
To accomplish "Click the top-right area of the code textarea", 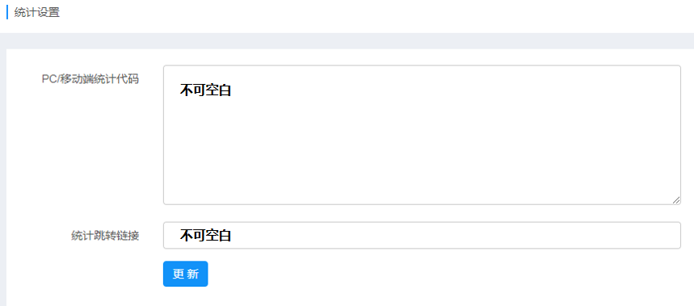I will pyautogui.click(x=655, y=80).
